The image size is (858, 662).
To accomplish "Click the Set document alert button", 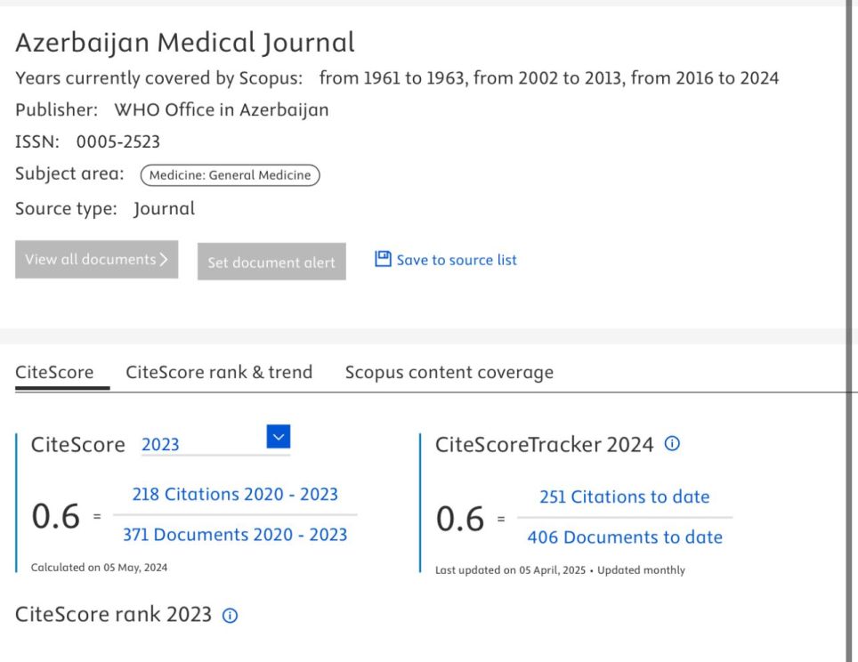I will click(x=271, y=262).
